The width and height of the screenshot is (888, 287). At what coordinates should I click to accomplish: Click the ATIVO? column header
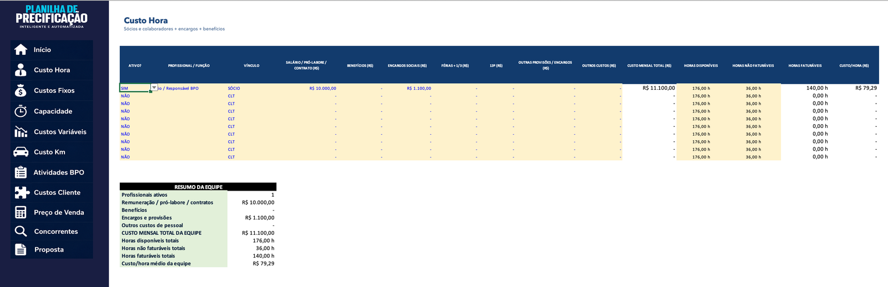tap(135, 65)
